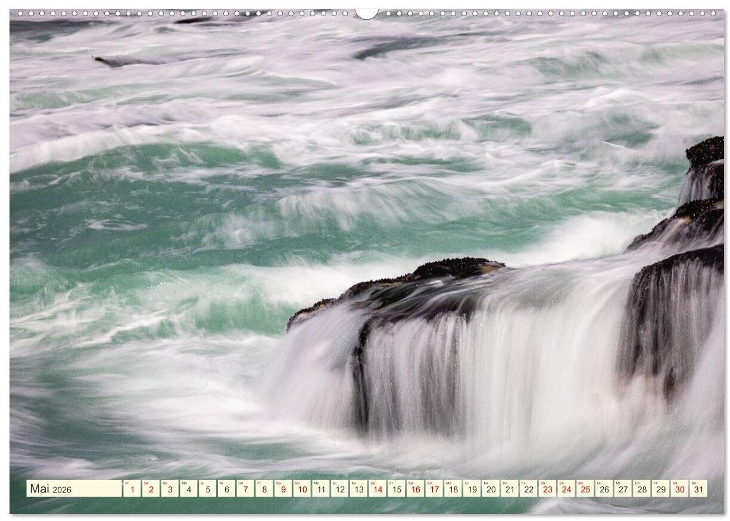Pick the 22 date cell
Screen dimensions: 730x521
coord(528,489)
